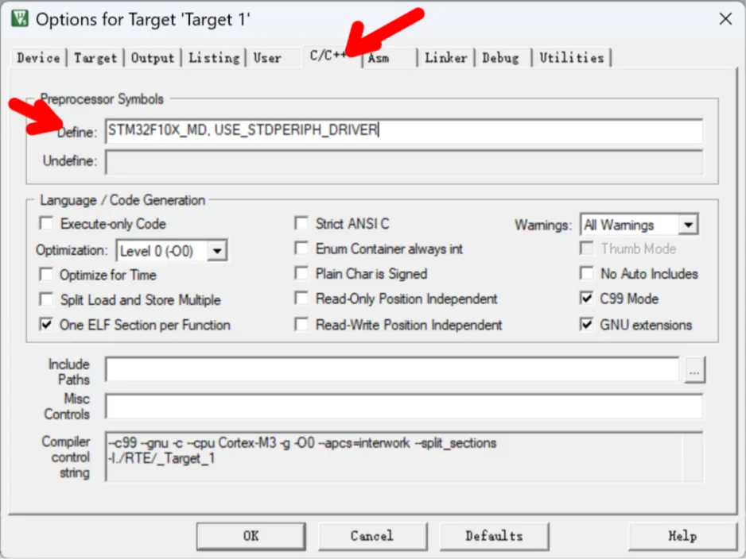
Task: Restore settings with Defaults button
Action: tap(495, 536)
